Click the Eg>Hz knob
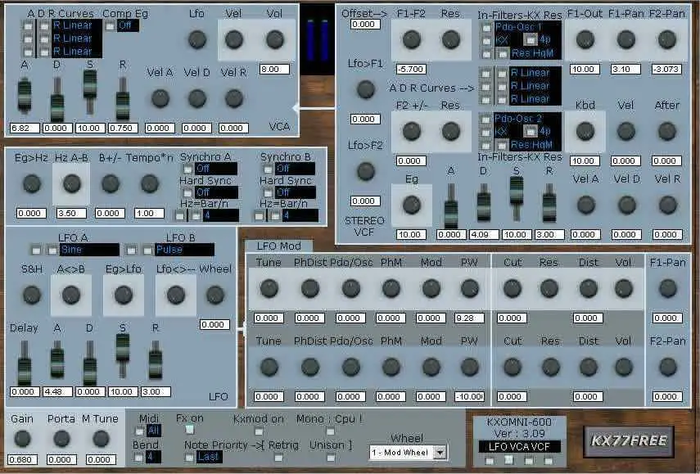The width and height of the screenshot is (700, 474). [x=32, y=183]
